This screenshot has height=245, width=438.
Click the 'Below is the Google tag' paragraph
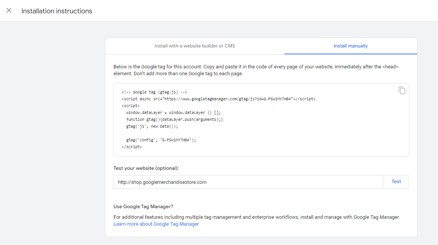256,70
